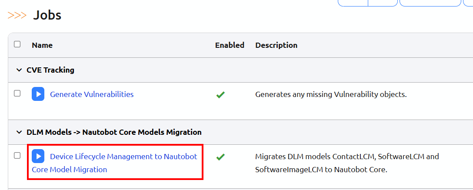473x190 pixels.
Task: Select the Device Lifecycle Management job checkbox
Action: tap(17, 156)
